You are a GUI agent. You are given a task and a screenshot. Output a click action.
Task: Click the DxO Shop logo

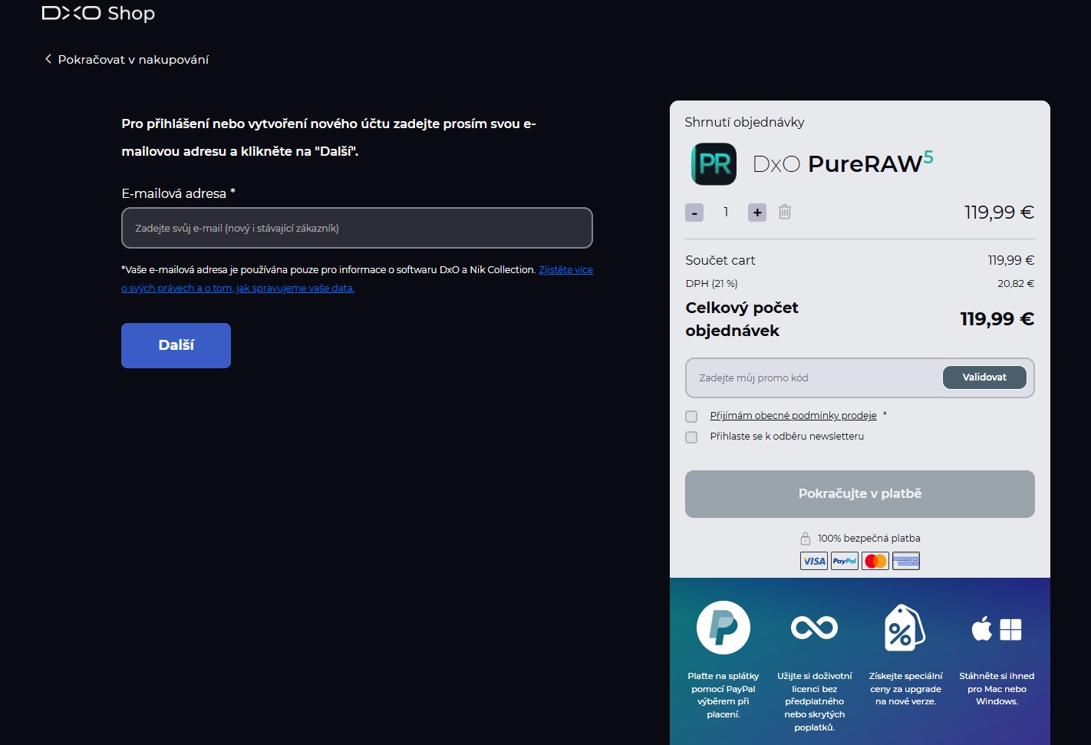pyautogui.click(x=98, y=14)
